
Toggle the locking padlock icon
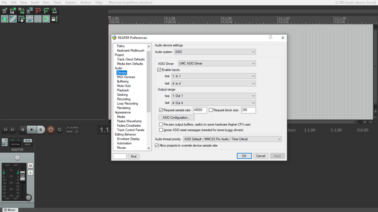coord(54,19)
